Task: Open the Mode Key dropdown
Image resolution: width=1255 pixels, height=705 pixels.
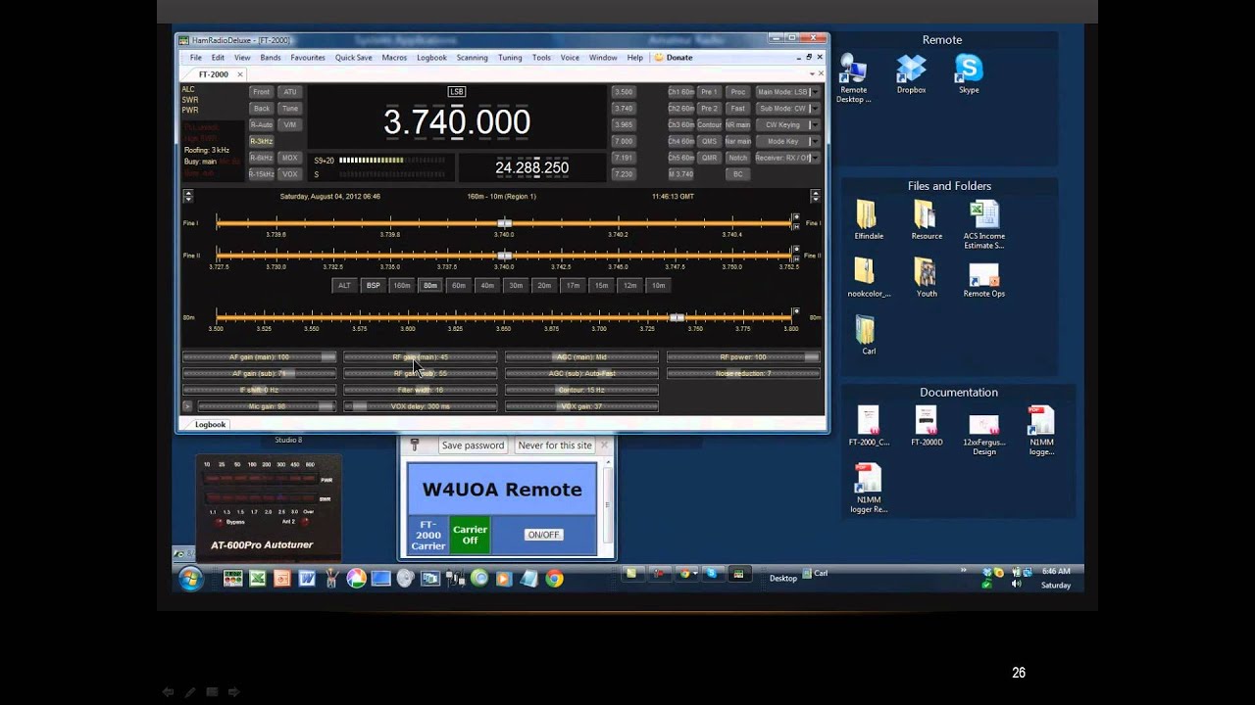Action: 787,141
